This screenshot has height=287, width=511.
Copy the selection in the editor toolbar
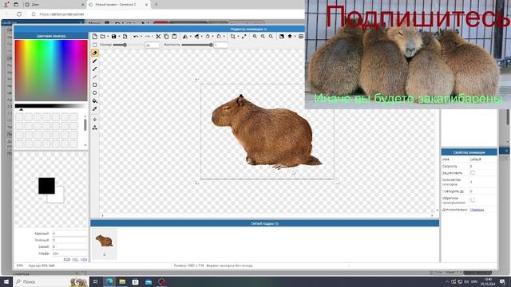tap(166, 37)
